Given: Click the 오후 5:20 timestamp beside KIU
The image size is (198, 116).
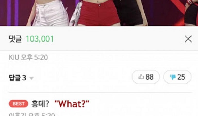Looking at the screenshot, I should click(34, 57).
